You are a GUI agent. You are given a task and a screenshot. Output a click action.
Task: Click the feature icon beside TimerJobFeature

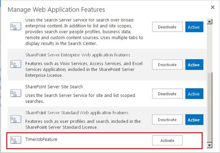click(x=15, y=140)
